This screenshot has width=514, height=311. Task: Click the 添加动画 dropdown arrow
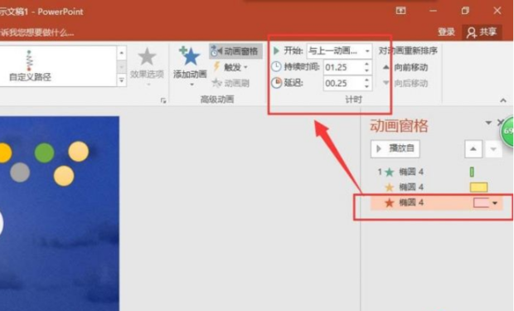point(192,85)
